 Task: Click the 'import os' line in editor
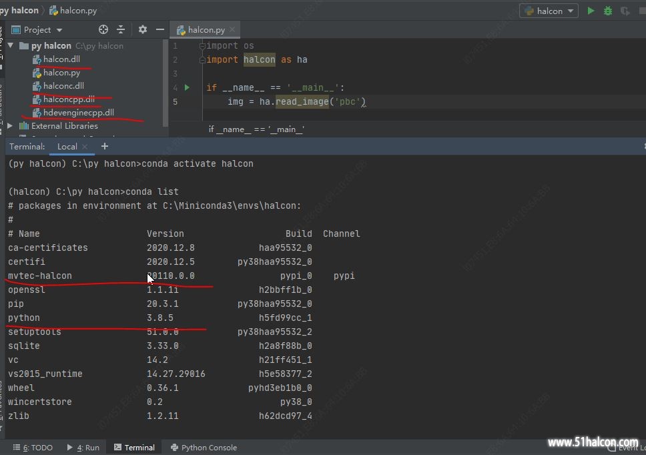tap(230, 45)
